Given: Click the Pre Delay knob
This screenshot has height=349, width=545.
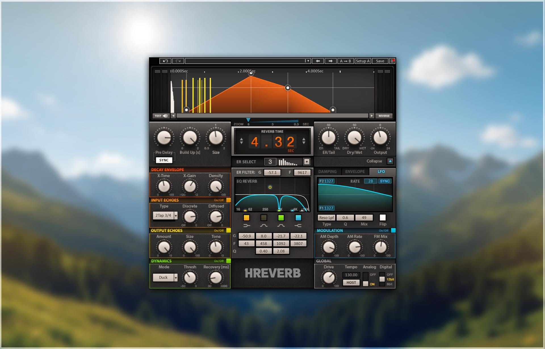Looking at the screenshot, I should click(x=164, y=138).
